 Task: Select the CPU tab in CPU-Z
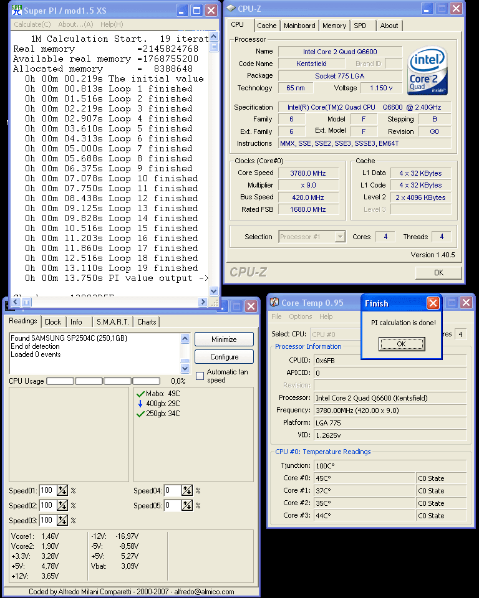pos(237,24)
